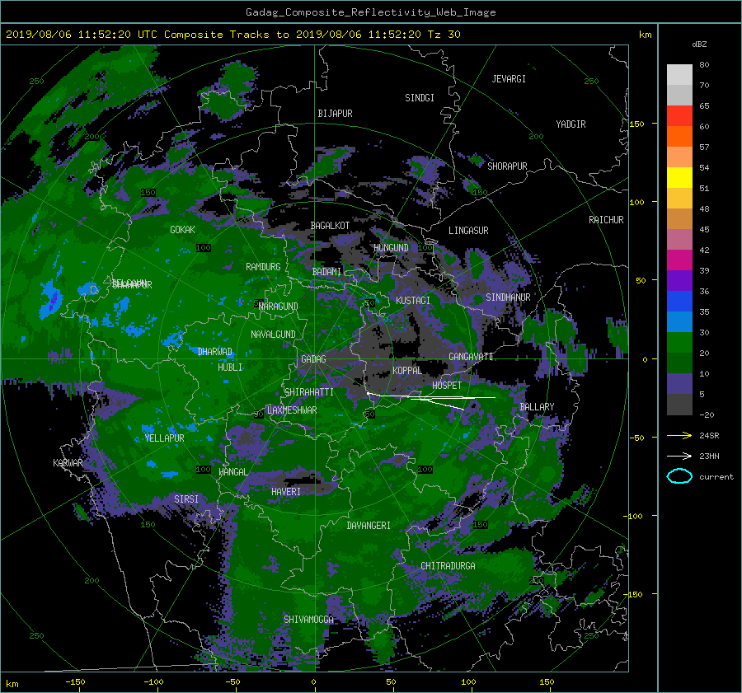Click the DAVANGERI city label
Screen dimensions: 742x693
pos(369,526)
